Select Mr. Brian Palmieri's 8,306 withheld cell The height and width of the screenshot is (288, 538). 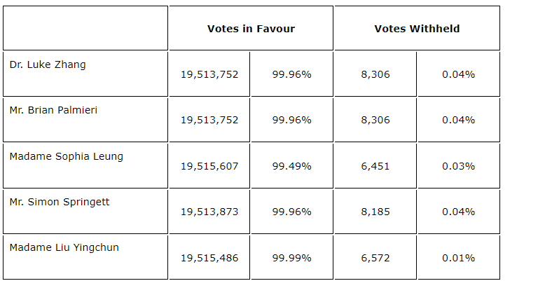click(x=375, y=120)
